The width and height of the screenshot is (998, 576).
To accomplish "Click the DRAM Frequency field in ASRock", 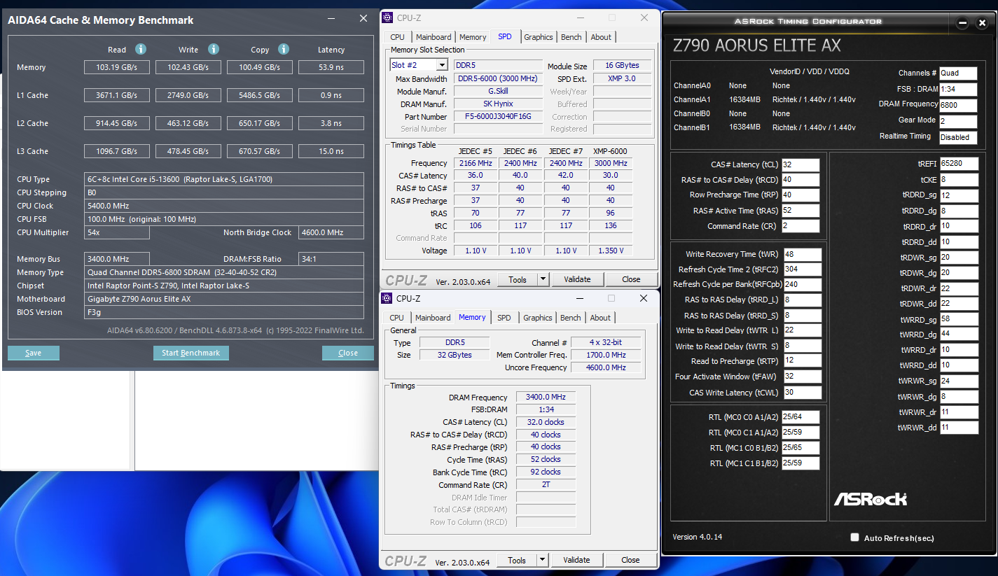I will 959,105.
